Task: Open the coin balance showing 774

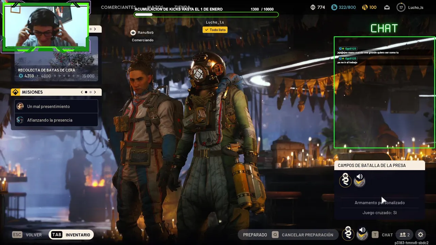Action: [317, 7]
